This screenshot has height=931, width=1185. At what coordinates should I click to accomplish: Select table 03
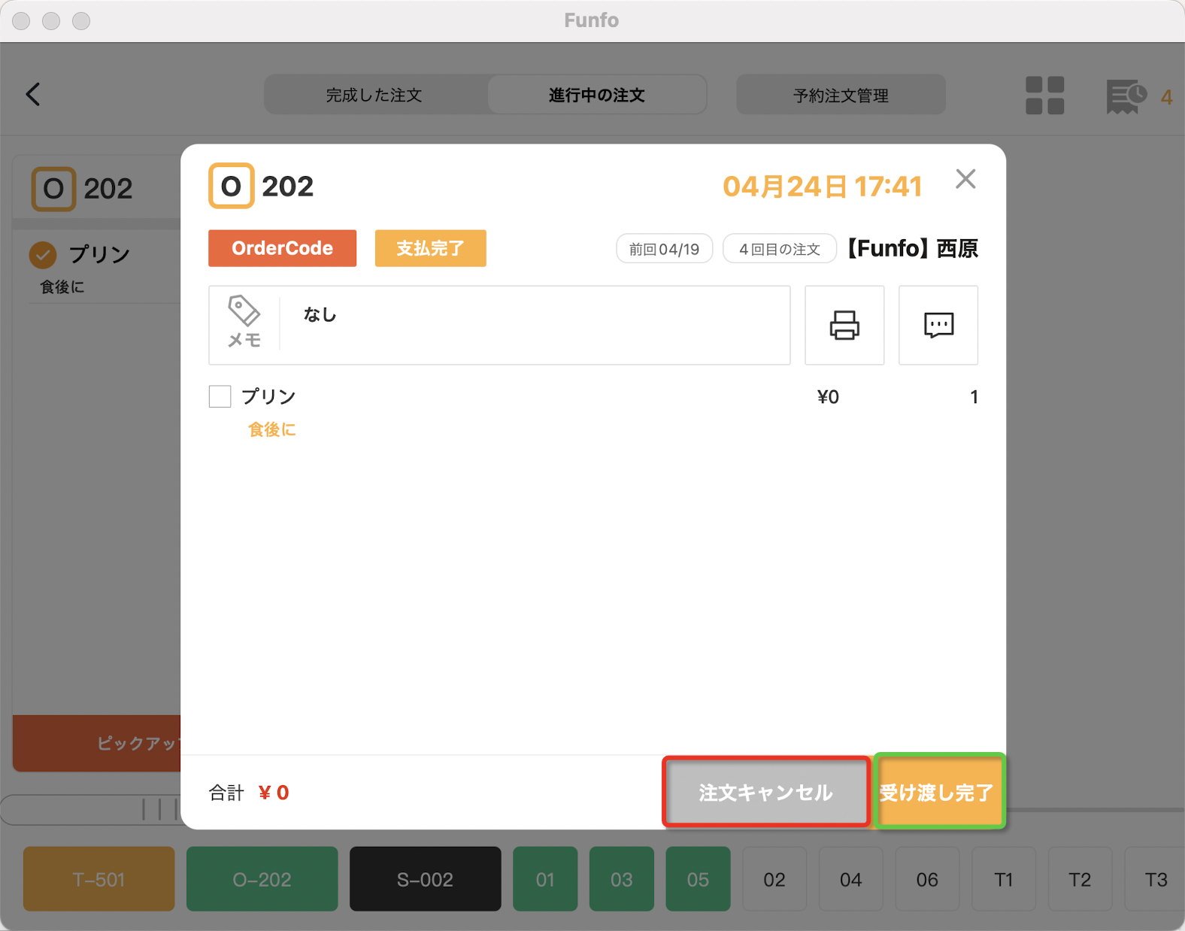[x=621, y=879]
